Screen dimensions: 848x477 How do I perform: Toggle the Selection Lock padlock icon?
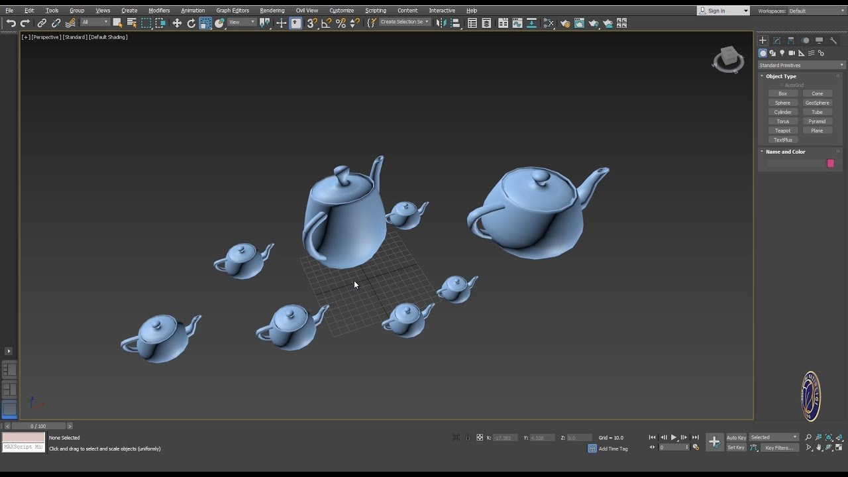tap(468, 437)
